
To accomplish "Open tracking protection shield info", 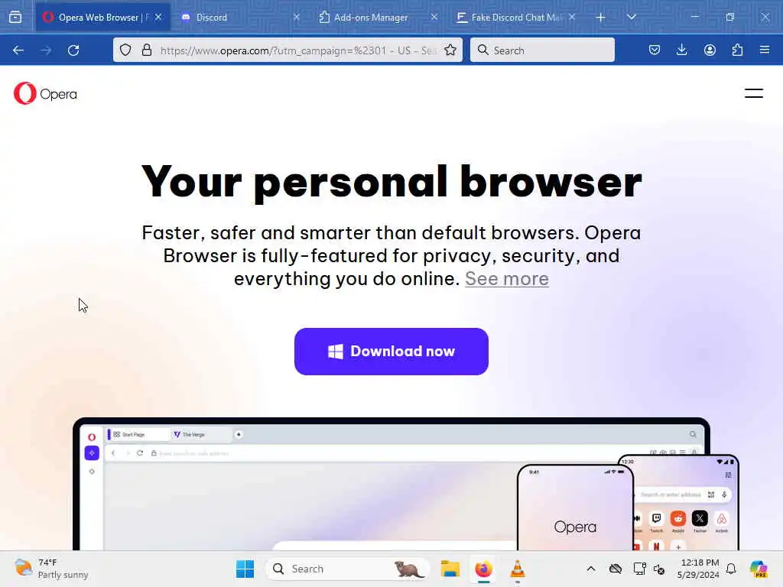I will click(125, 50).
